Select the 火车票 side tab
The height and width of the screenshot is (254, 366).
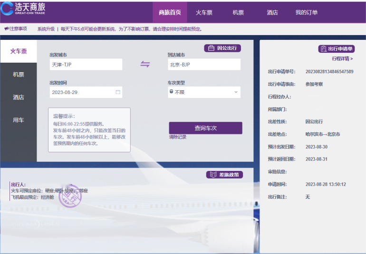(19, 51)
